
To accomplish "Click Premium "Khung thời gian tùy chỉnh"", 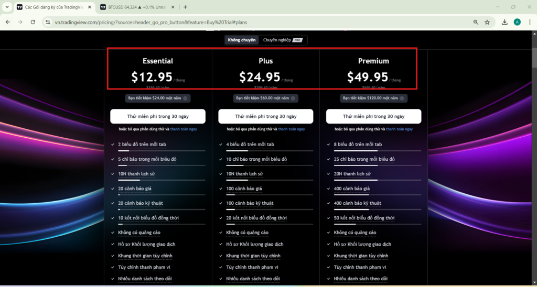I will [361, 256].
